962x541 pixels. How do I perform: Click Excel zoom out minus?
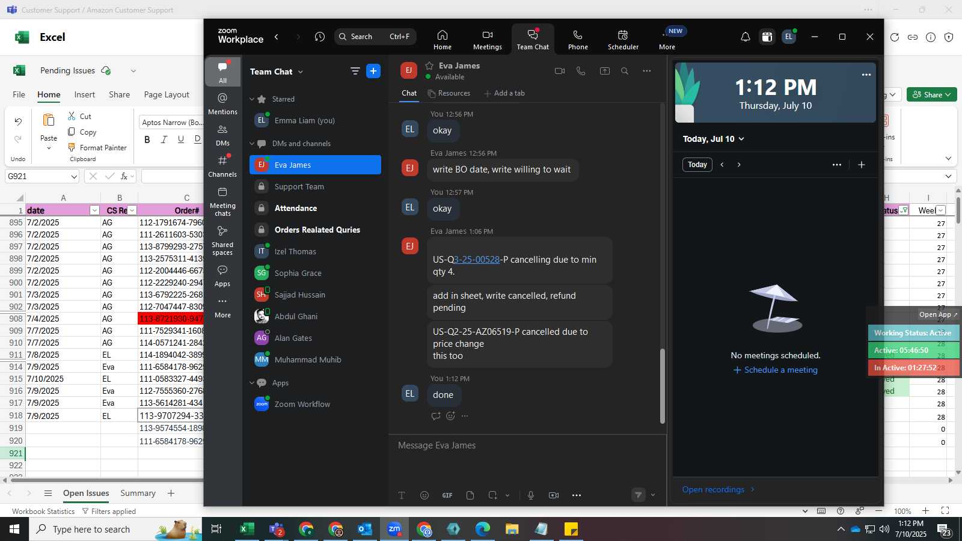tap(878, 511)
